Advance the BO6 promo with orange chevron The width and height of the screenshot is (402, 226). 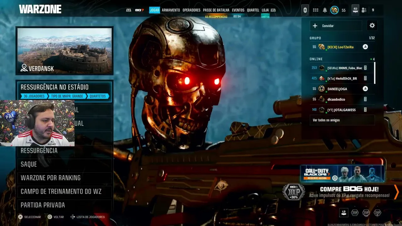tap(396, 192)
